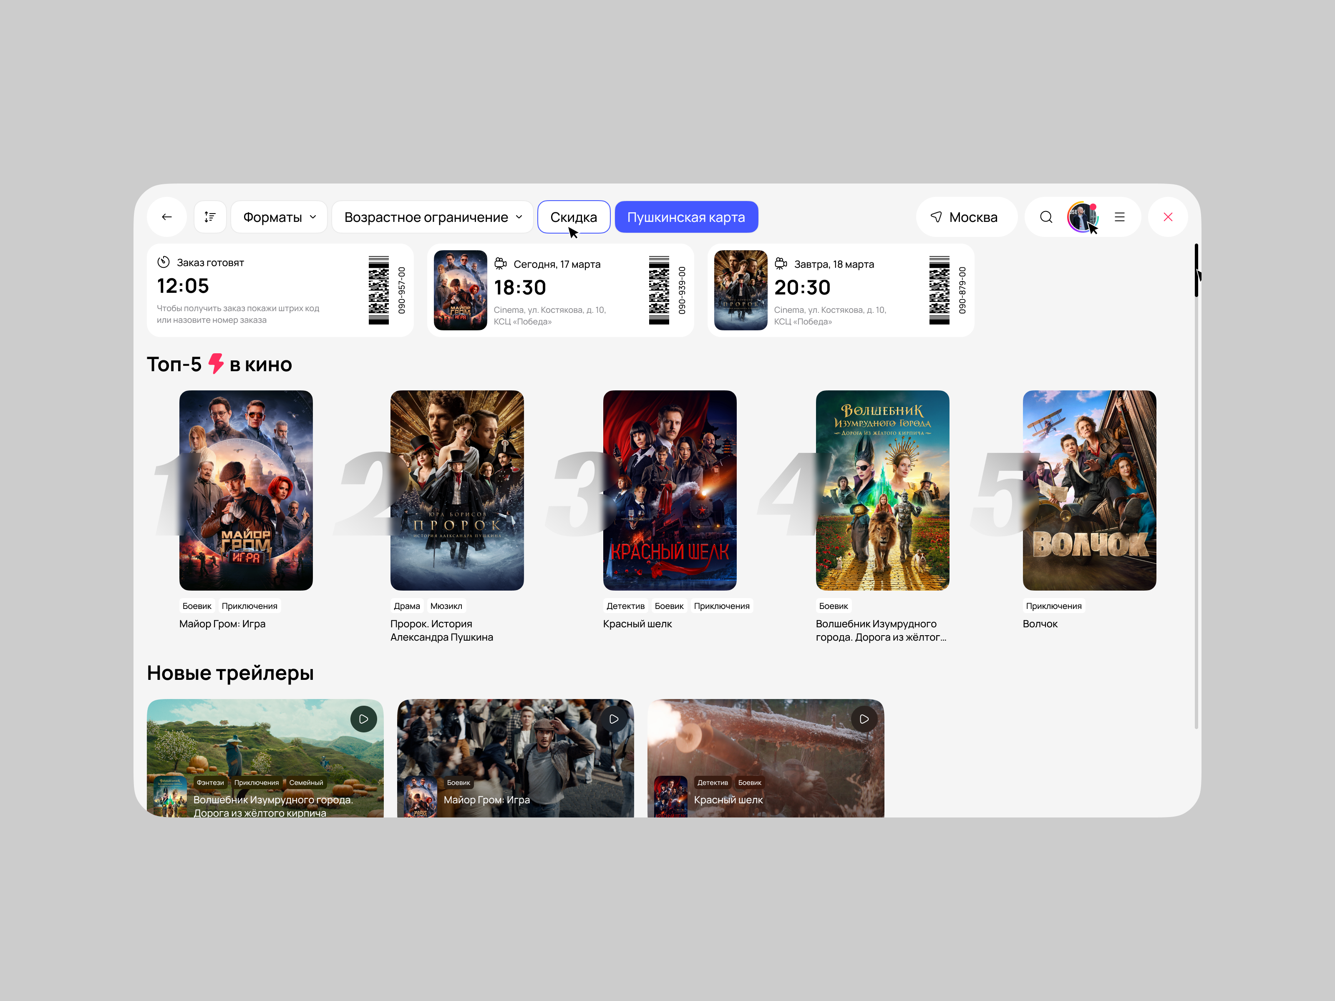
Task: Open the Пророк movie poster
Action: coord(457,490)
